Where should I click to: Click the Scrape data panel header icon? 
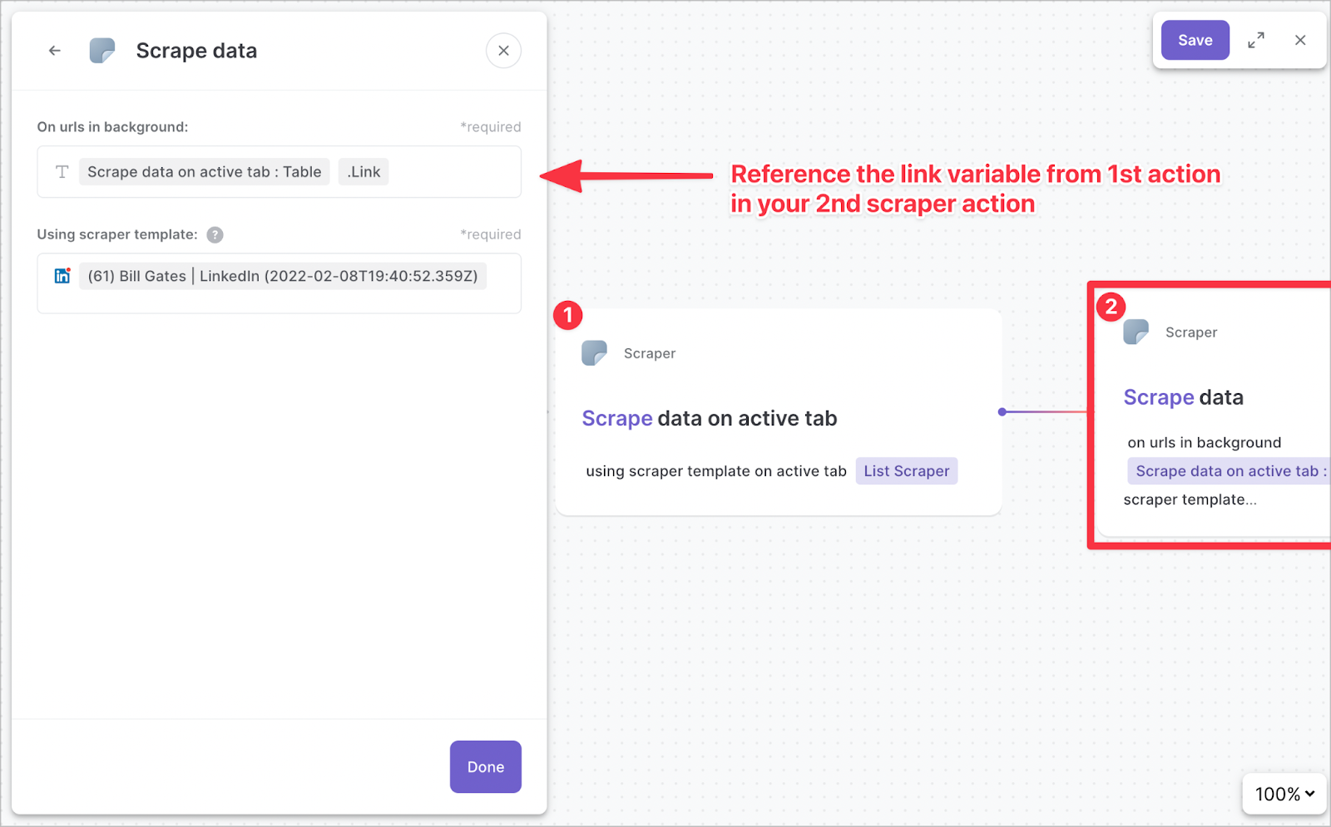[102, 51]
